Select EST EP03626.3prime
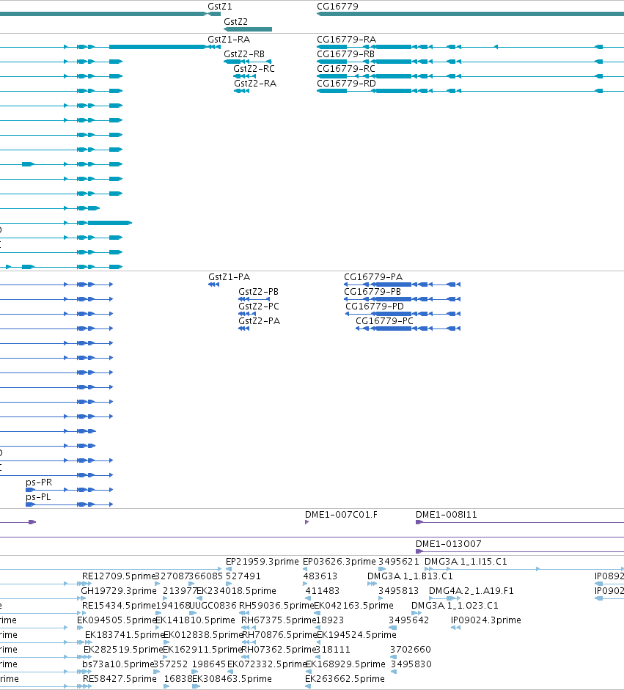The height and width of the screenshot is (690, 624). (339, 562)
